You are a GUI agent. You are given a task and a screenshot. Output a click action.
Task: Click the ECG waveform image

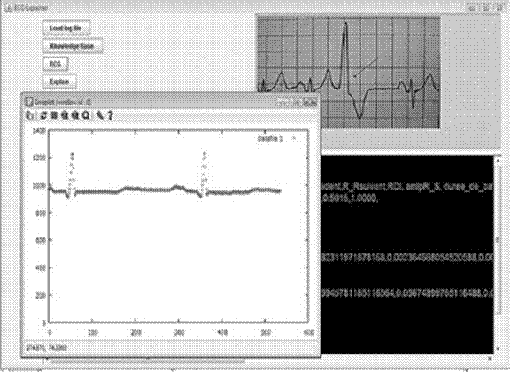349,73
